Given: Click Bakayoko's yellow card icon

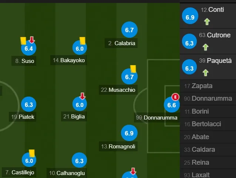Looking at the screenshot, I should coord(82,41).
